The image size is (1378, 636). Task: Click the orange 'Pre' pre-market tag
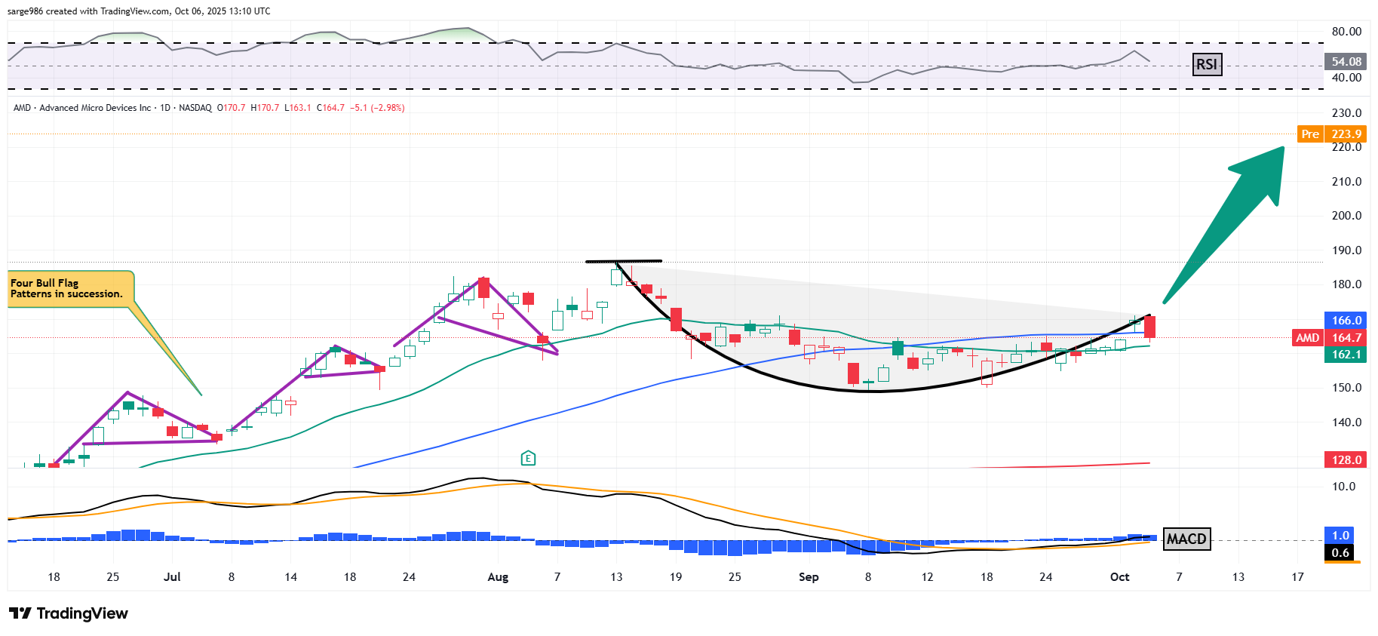tap(1310, 134)
